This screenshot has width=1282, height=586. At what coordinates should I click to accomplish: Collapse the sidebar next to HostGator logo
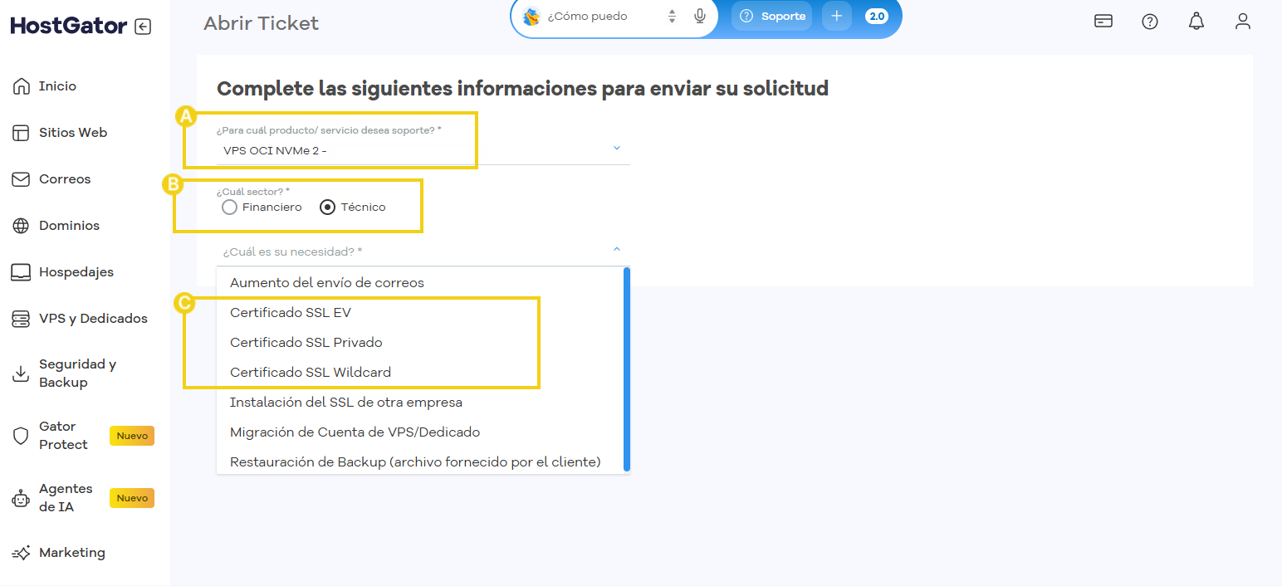(x=143, y=27)
